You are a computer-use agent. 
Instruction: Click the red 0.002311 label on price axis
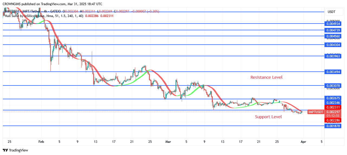[333, 107]
